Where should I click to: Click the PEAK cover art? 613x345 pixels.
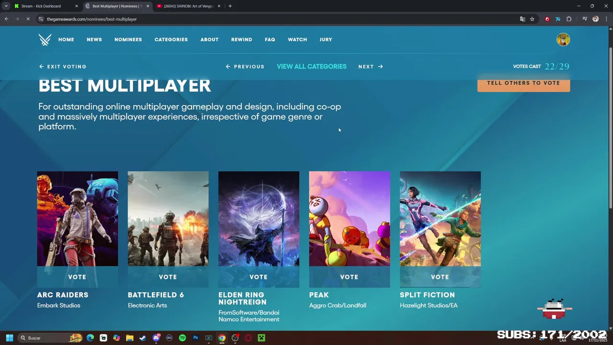click(x=350, y=219)
